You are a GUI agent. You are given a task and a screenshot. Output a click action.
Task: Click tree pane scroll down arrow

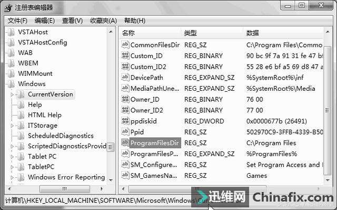(111, 180)
